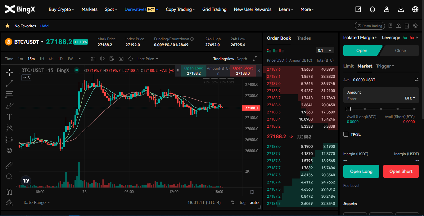Select the Fibonacci retracement tool
Screen dimensions: 424x216
(9, 95)
